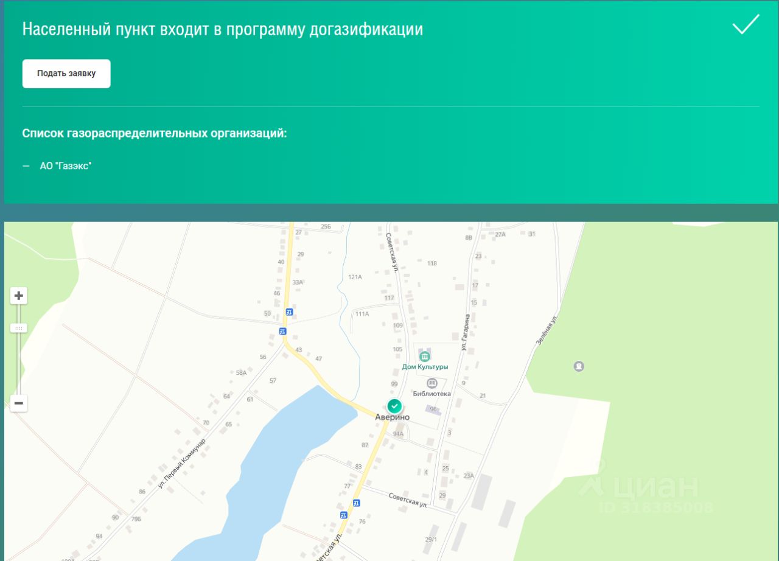The width and height of the screenshot is (779, 561).
Task: Click the Библиотека text label on map
Action: tap(431, 394)
